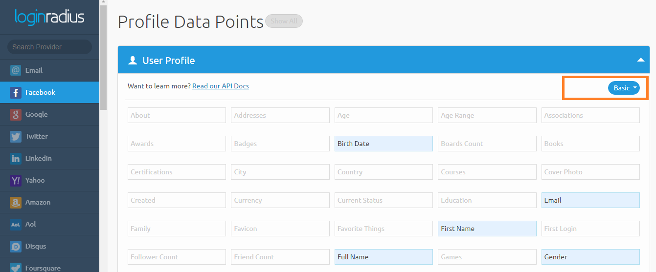Toggle the Full Name data point
This screenshot has width=656, height=272.
(384, 257)
